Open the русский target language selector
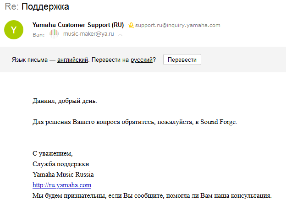The height and width of the screenshot is (205, 286). tap(142, 60)
